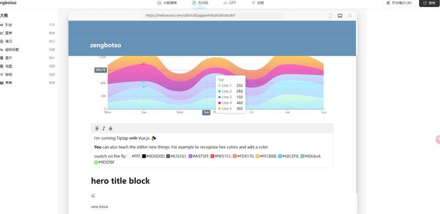Screen dimensions: 440x214
Task: Expand preview with the fullscreen icon
Action: (350, 16)
